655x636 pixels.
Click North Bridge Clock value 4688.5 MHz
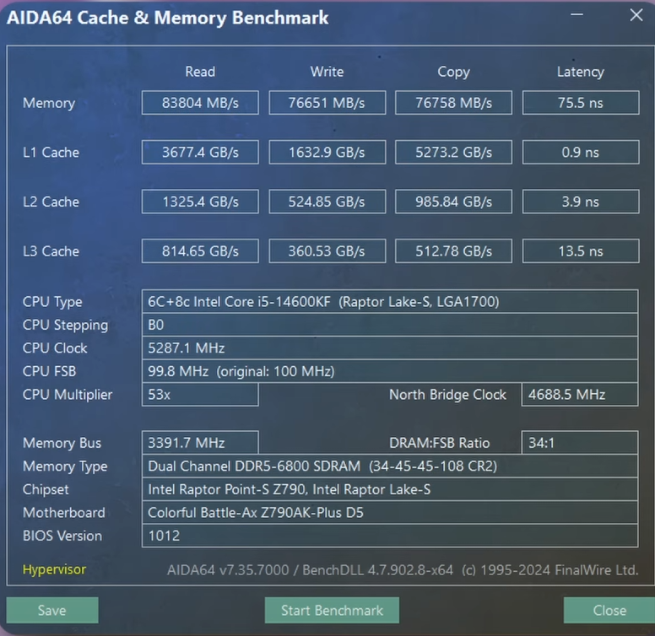580,395
